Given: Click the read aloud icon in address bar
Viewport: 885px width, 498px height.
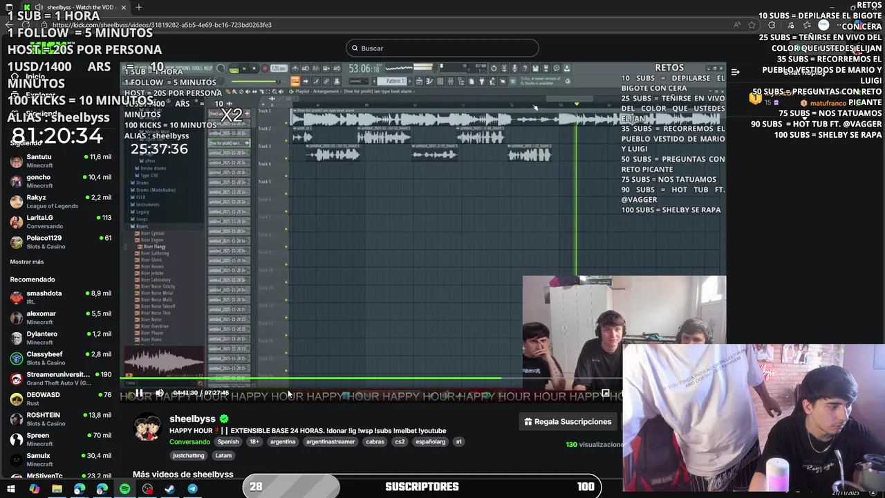Looking at the screenshot, I should (x=737, y=25).
